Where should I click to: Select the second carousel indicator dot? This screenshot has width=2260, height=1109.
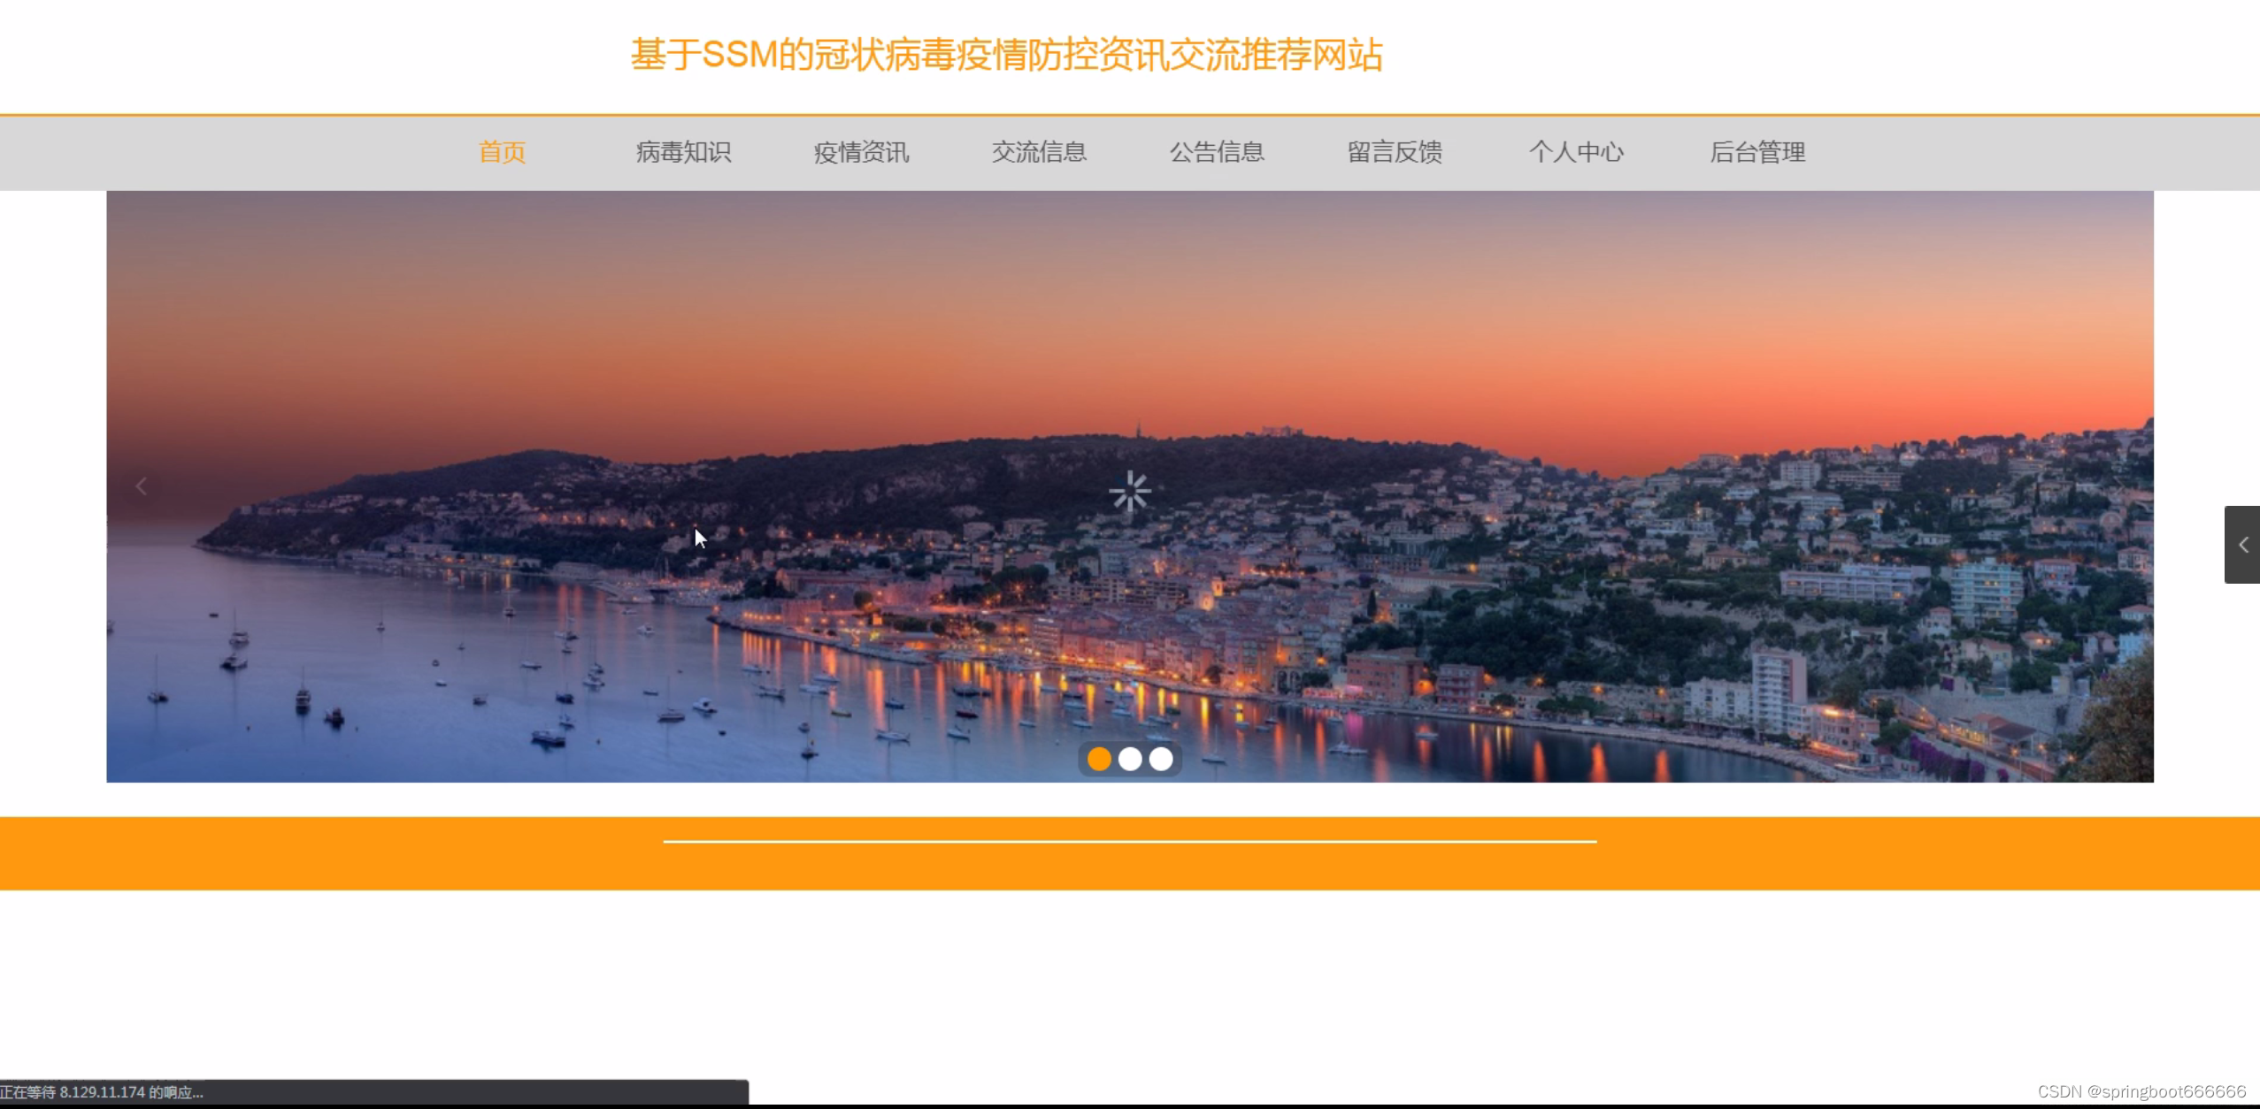1130,759
